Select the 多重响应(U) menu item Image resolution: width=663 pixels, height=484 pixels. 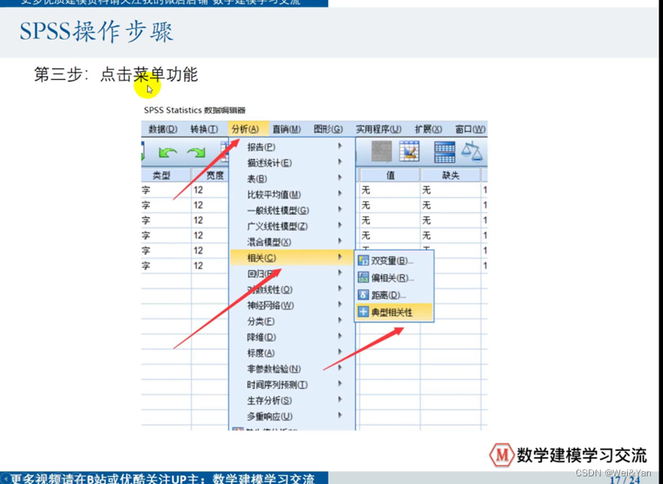pos(292,417)
